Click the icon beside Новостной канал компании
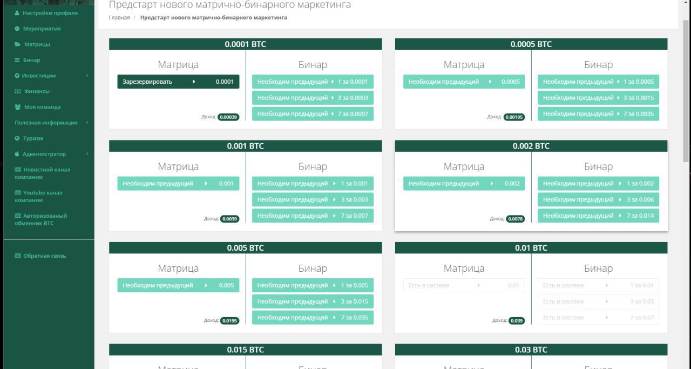Image resolution: width=691 pixels, height=369 pixels. pos(18,170)
